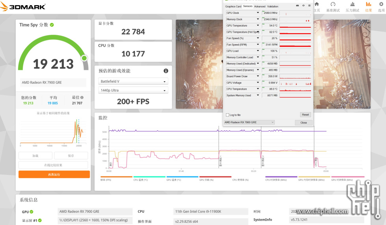Click the green max indicator beside GPU Clock value
Viewport: 386px width, 225px height.
pyautogui.click(x=263, y=11)
